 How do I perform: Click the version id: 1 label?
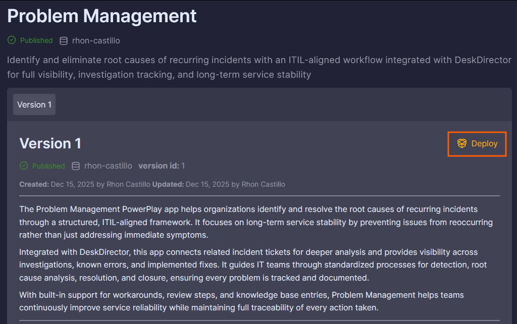tap(162, 166)
